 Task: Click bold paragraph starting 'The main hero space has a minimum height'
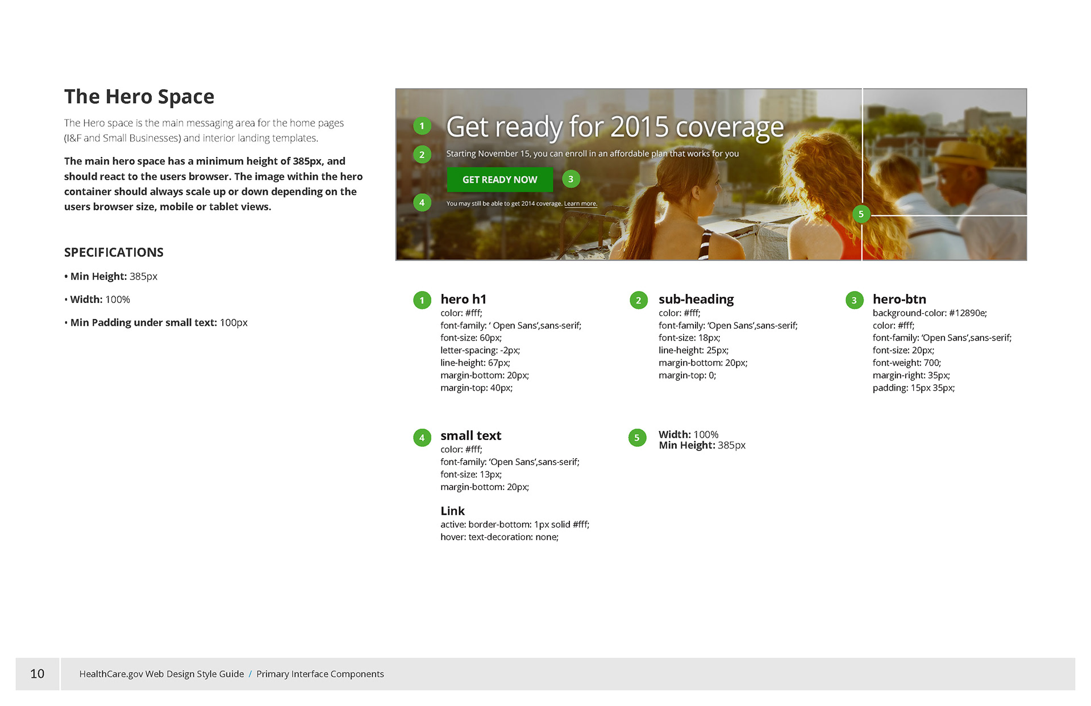pos(213,184)
